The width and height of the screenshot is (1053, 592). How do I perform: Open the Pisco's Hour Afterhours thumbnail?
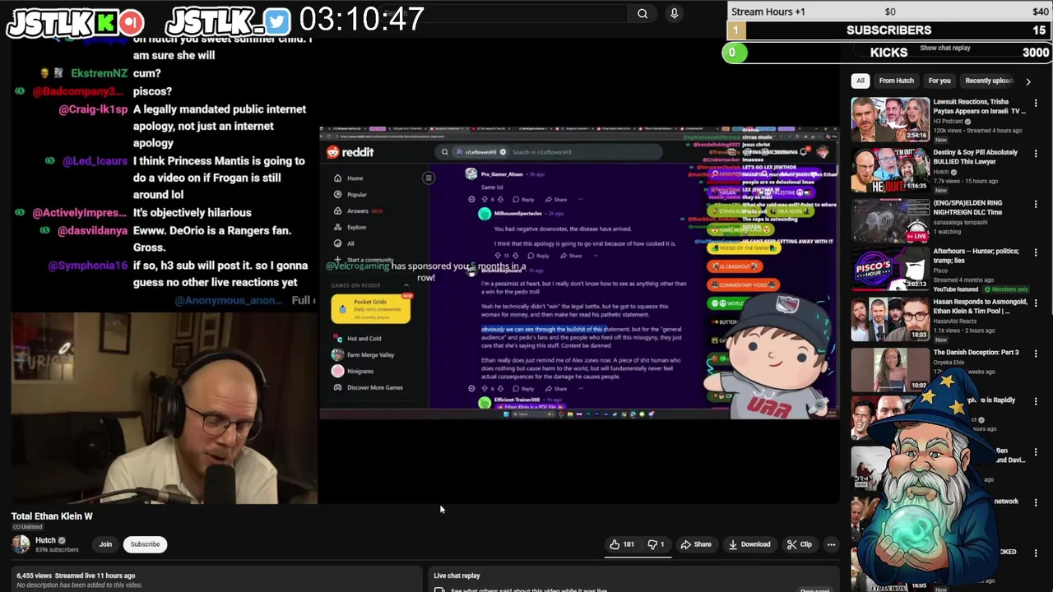point(890,269)
